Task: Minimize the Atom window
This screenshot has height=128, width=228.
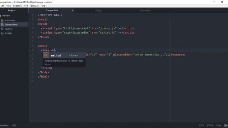Action: pos(214,2)
